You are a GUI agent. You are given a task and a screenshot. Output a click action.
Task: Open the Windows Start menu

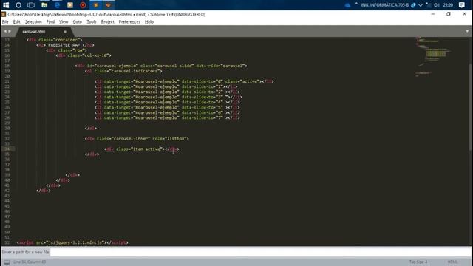(6, 5)
